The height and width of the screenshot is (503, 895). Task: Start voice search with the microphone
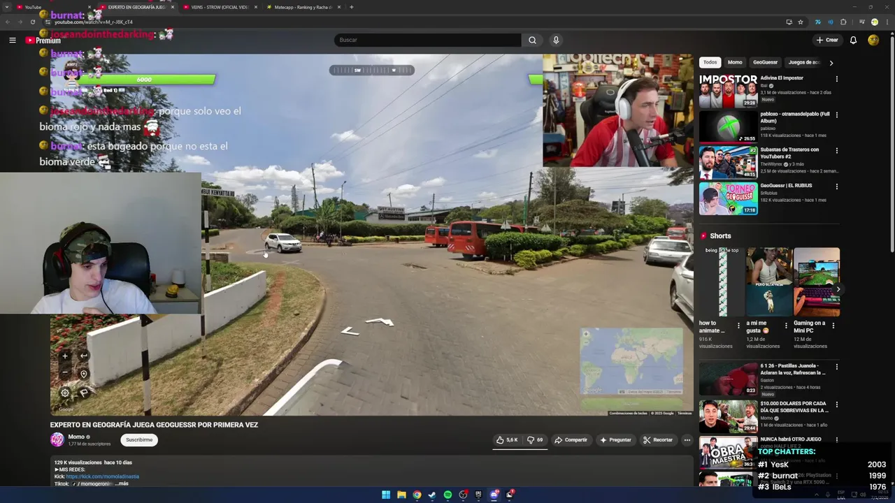click(x=556, y=40)
